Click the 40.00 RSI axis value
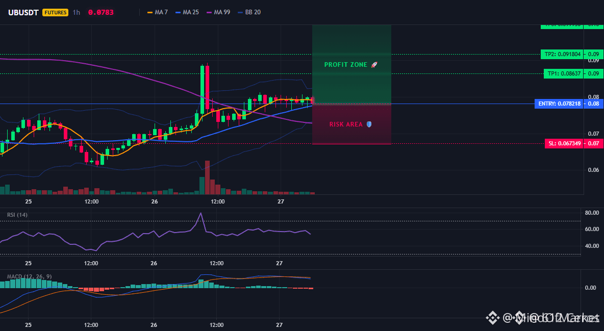The width and height of the screenshot is (604, 331). [x=592, y=246]
